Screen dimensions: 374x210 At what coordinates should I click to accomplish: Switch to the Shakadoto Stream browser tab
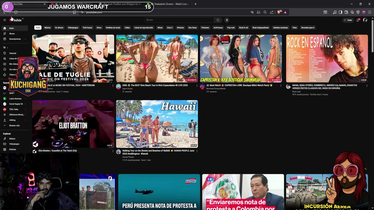pos(171,4)
